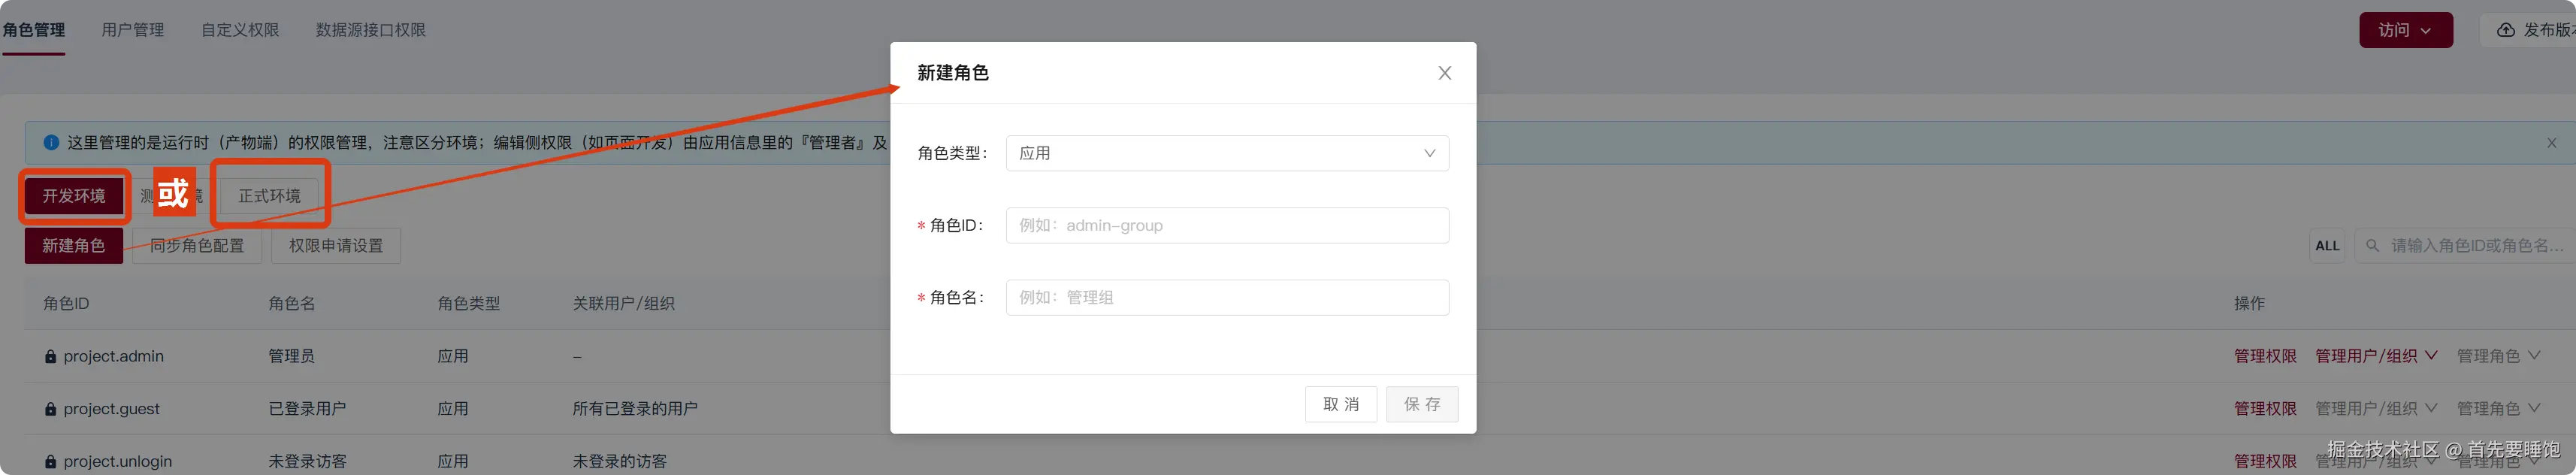This screenshot has width=2576, height=475.
Task: Dismiss the blue info banner
Action: click(x=2551, y=143)
